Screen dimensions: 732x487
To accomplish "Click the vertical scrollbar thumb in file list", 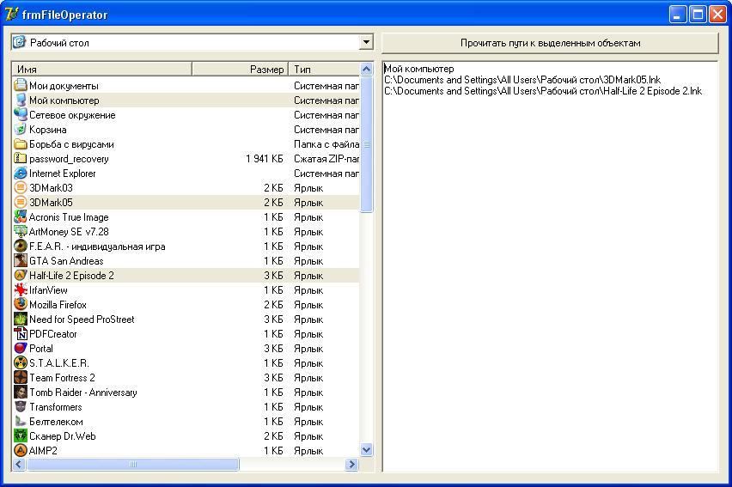I will point(367,143).
